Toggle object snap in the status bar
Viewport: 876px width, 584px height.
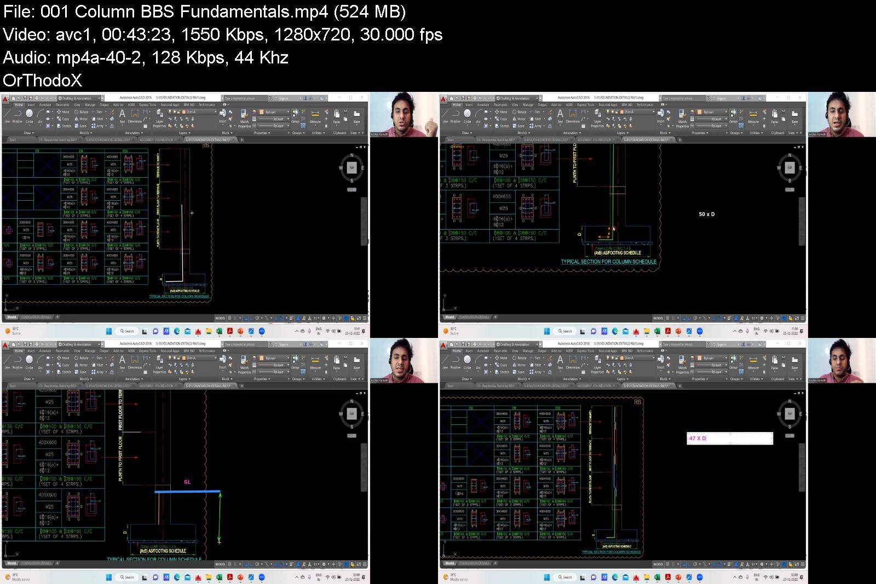[x=275, y=318]
